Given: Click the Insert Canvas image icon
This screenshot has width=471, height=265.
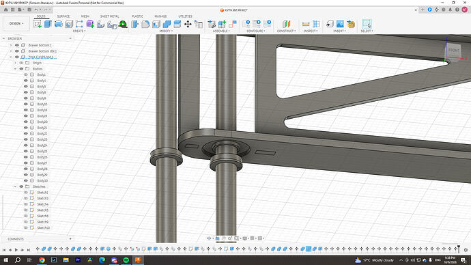Looking at the screenshot, I should 340,24.
